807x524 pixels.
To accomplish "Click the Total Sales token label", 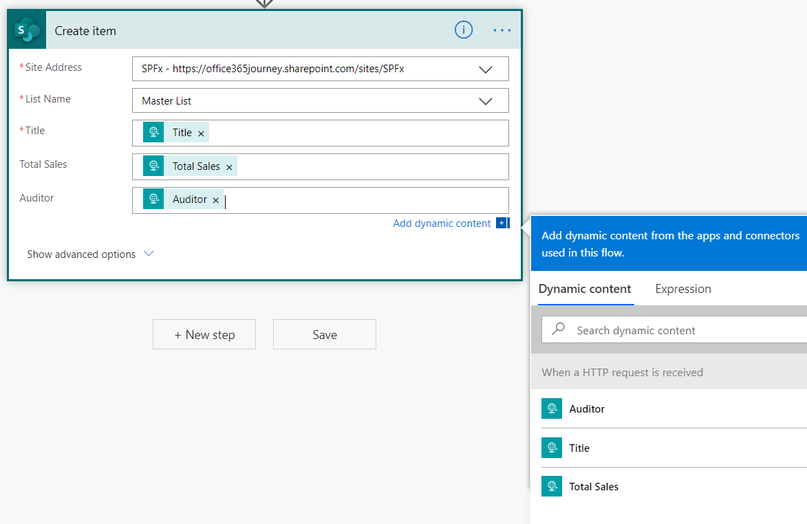I will (x=196, y=166).
